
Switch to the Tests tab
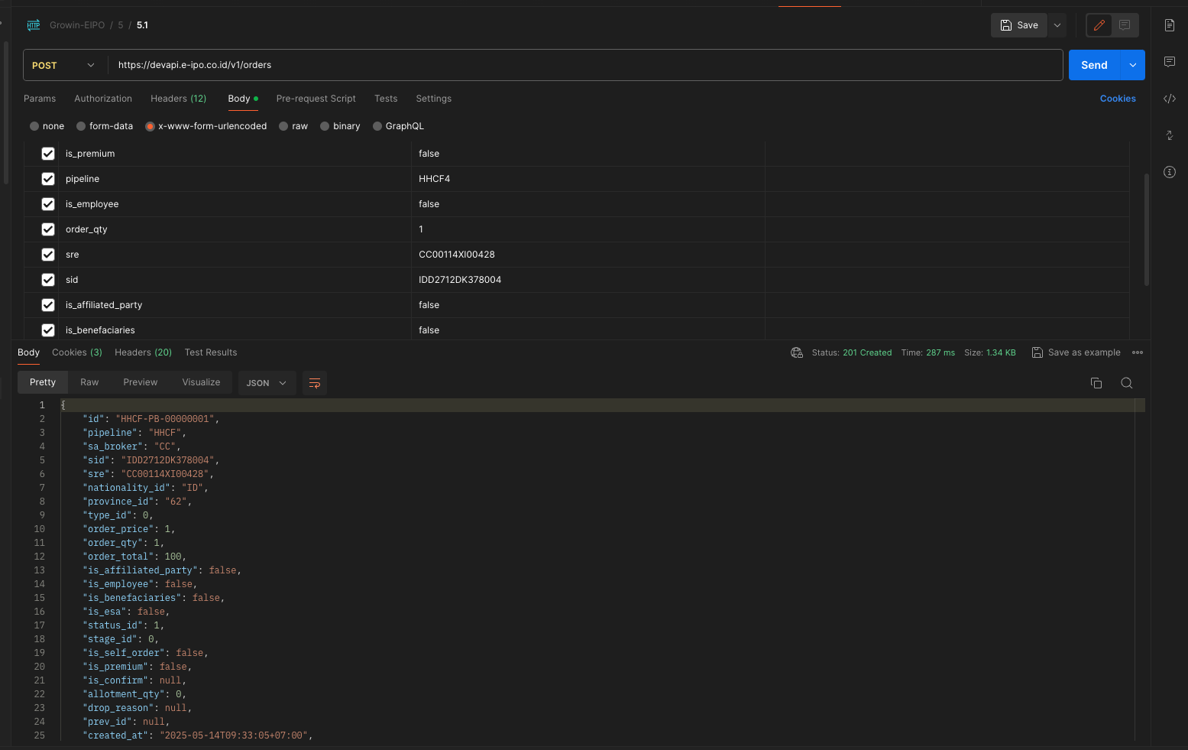(x=386, y=99)
